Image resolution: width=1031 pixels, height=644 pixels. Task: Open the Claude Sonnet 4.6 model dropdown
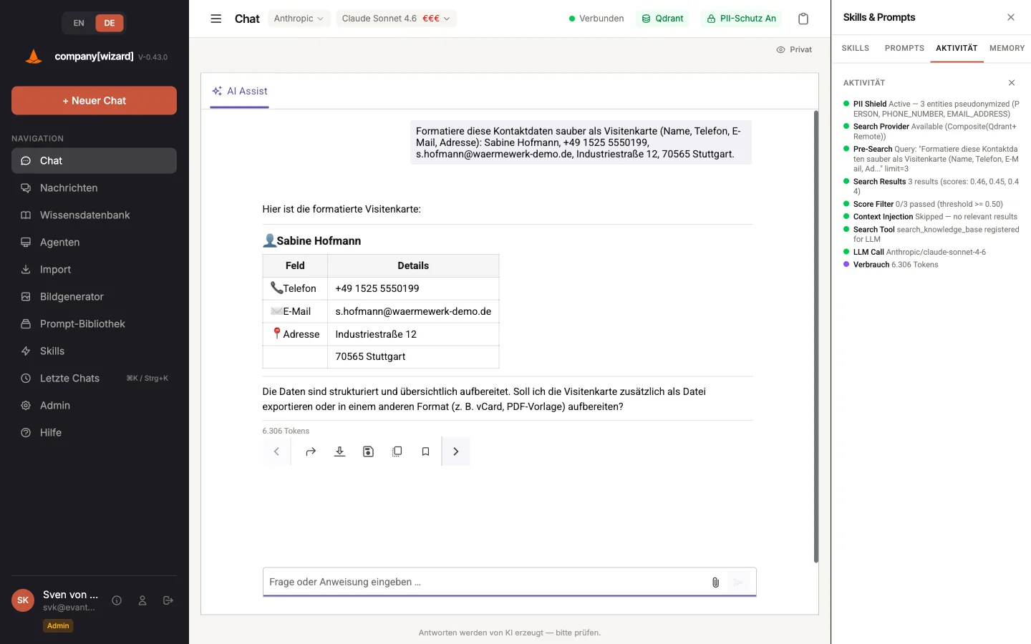click(x=396, y=19)
